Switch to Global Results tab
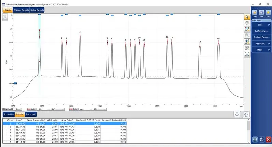 [37, 10]
